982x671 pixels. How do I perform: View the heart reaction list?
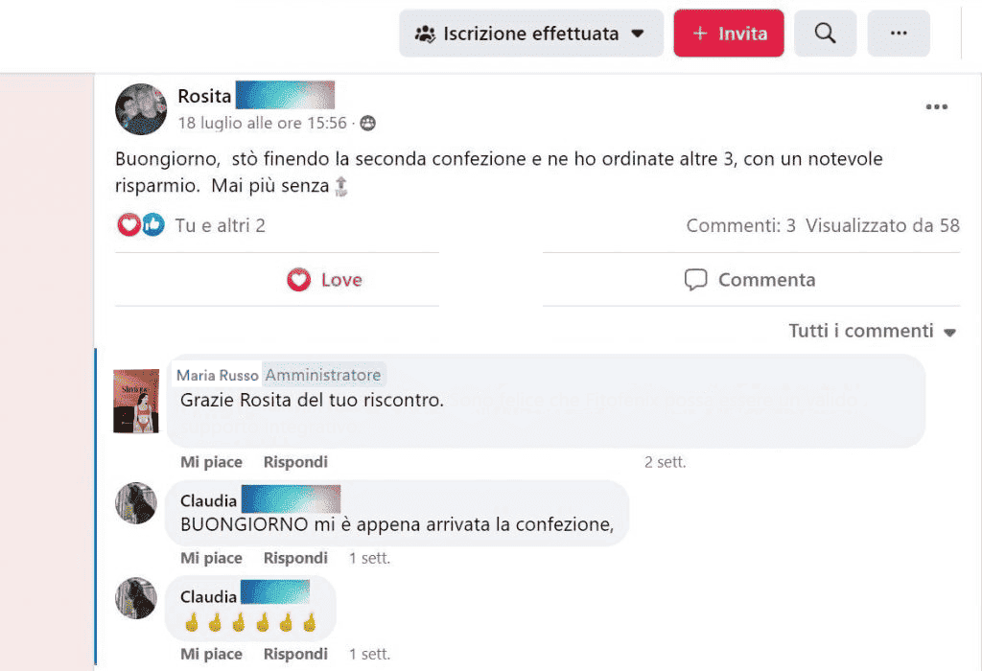(129, 224)
